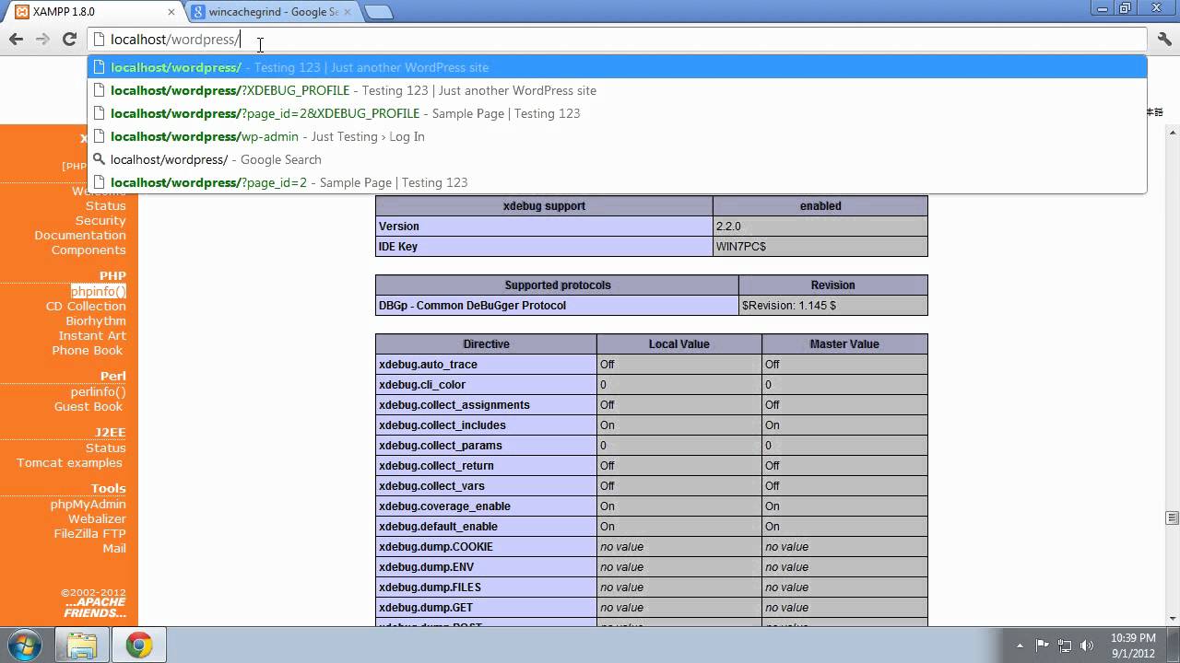This screenshot has width=1180, height=663.
Task: Click $Revision: 1.145 $ cell
Action: [x=832, y=306]
